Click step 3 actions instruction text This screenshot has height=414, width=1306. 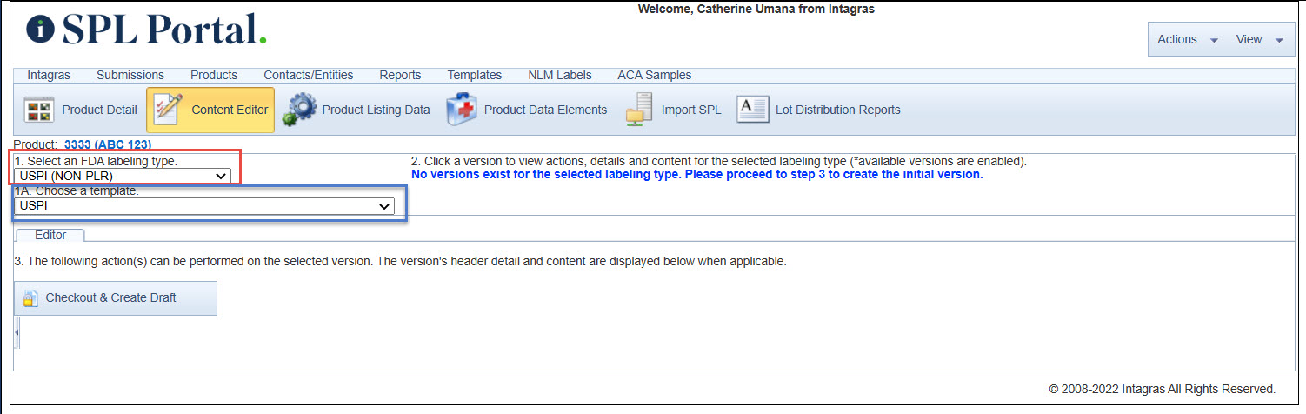400,261
